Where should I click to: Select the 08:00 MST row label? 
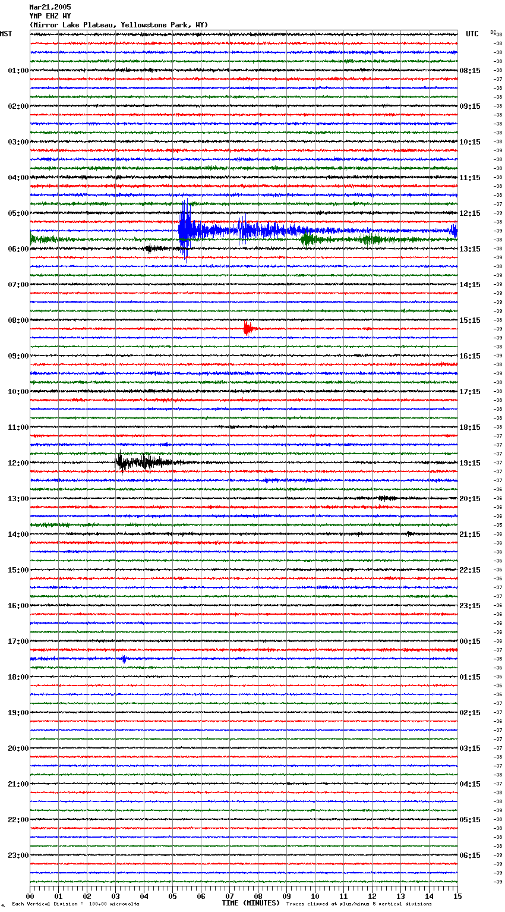[x=18, y=320]
